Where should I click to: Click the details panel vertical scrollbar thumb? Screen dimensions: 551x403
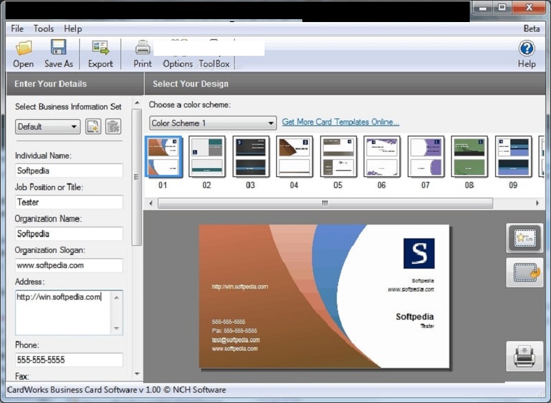pos(137,178)
